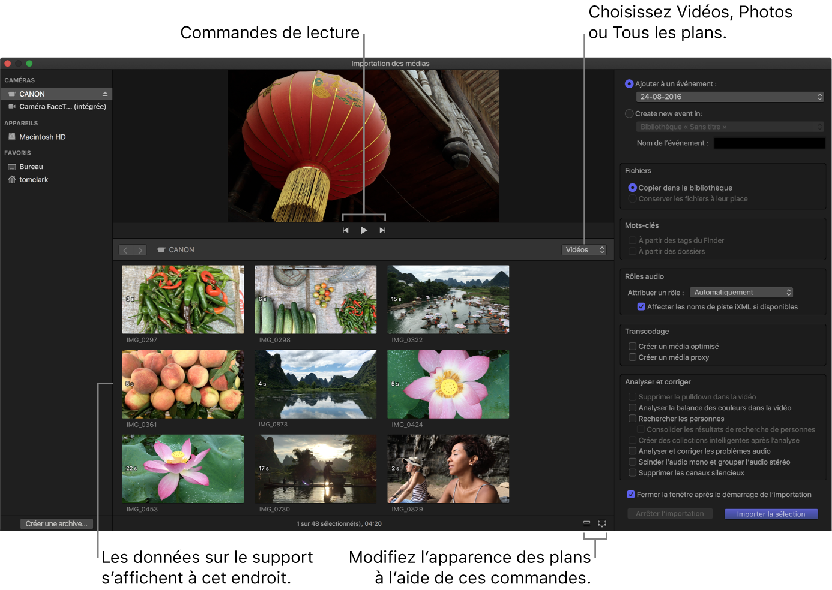Click the go to beginning playback icon
The image size is (832, 590).
345,230
